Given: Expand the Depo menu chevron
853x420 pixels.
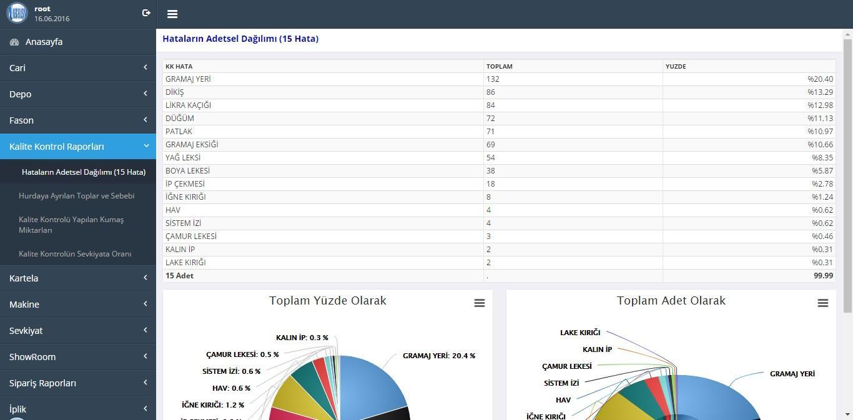Looking at the screenshot, I should 145,94.
